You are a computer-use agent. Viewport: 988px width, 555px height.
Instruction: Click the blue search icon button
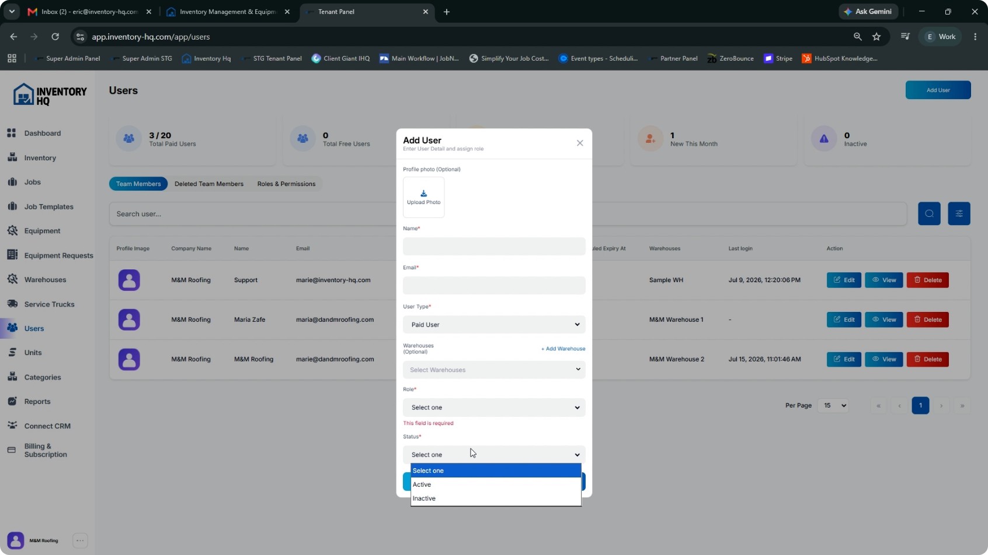pyautogui.click(x=929, y=213)
